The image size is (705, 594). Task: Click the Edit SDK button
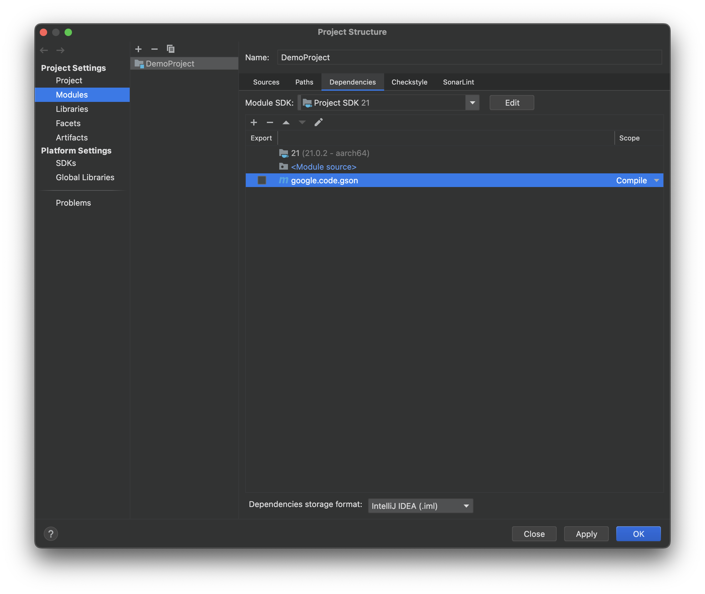coord(512,103)
